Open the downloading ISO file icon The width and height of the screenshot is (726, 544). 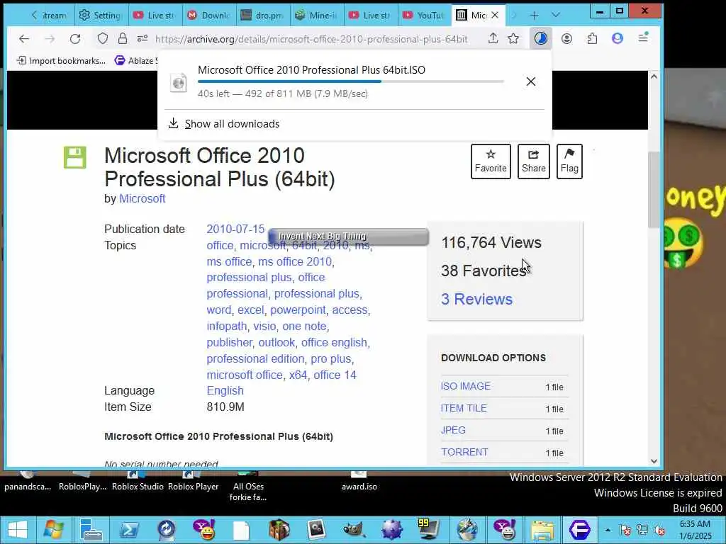(179, 83)
